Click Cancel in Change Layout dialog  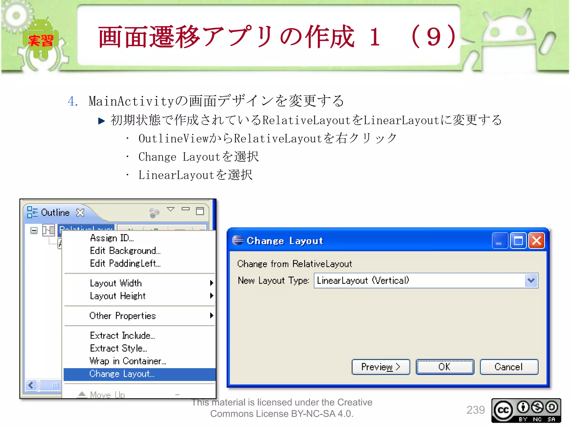click(x=509, y=367)
